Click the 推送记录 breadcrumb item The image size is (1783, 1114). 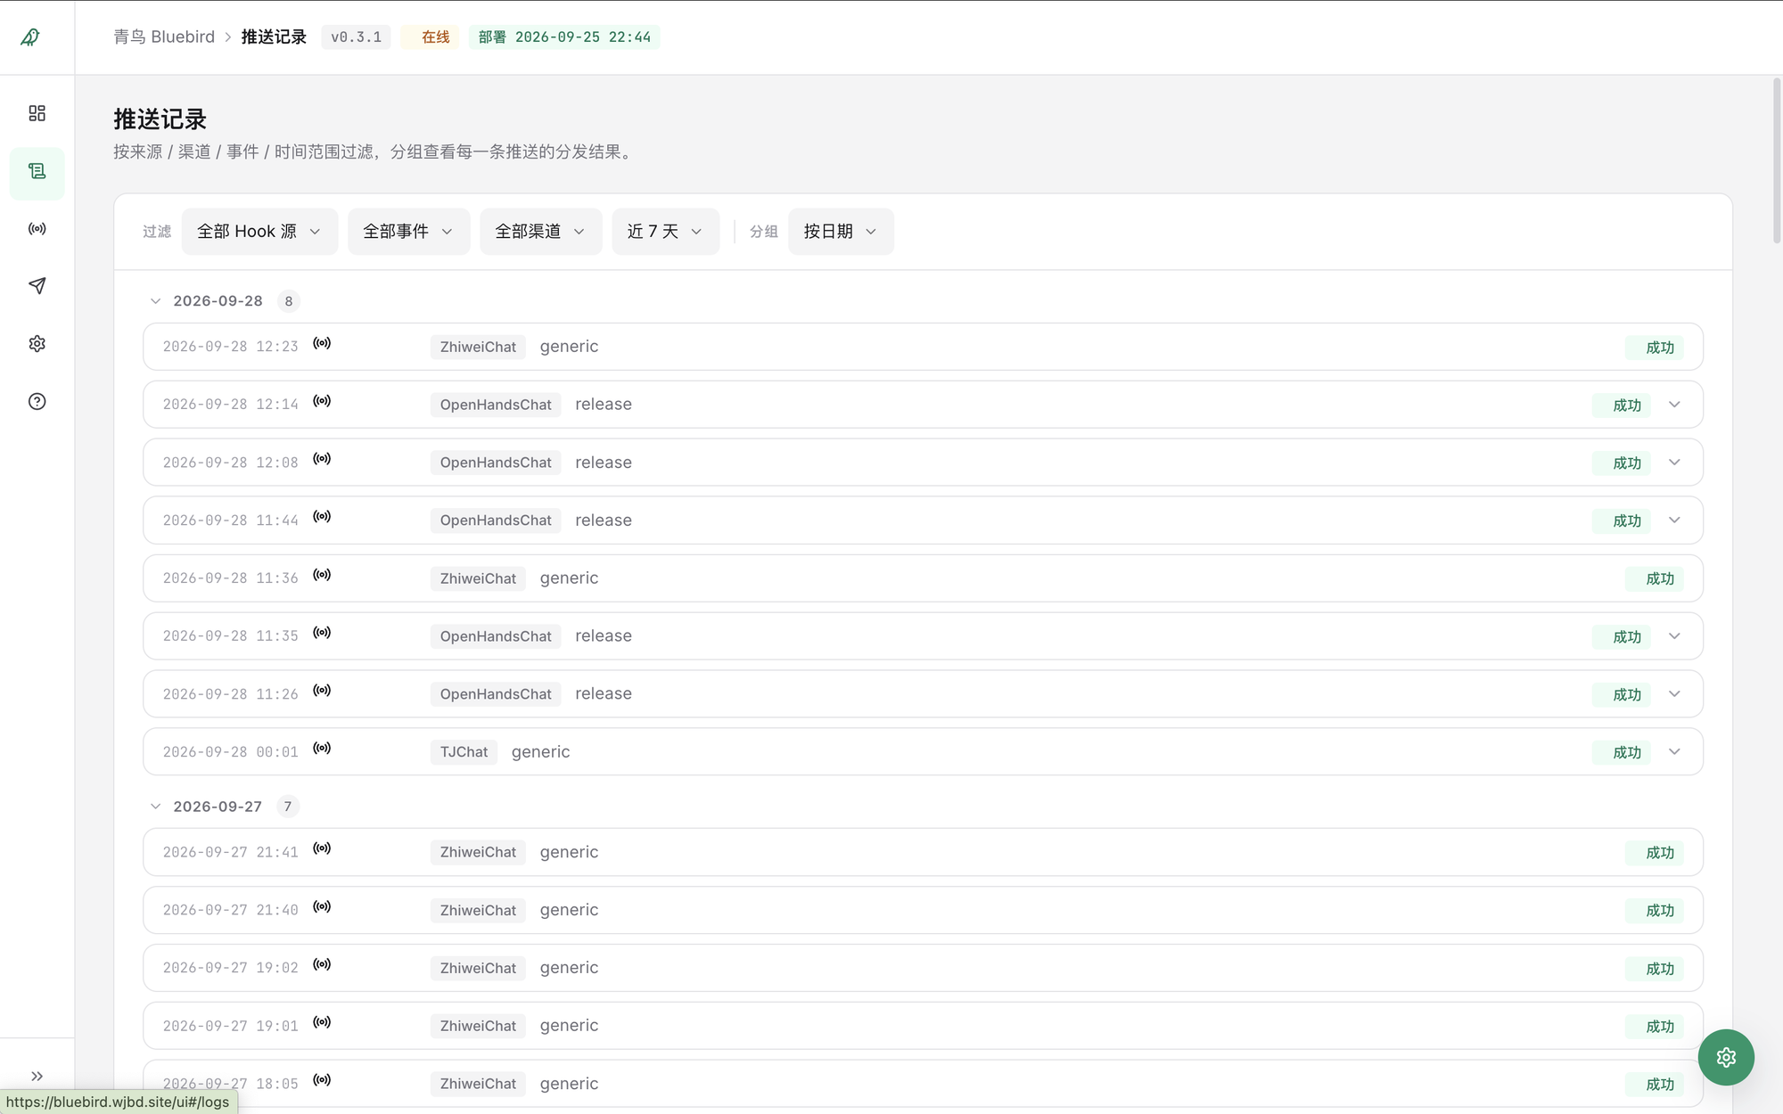pos(274,37)
